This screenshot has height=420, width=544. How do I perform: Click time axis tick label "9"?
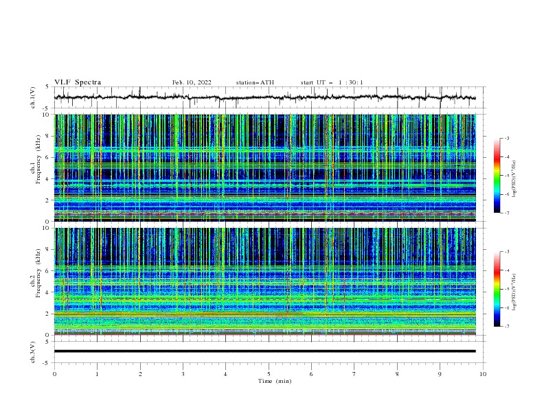pos(440,374)
